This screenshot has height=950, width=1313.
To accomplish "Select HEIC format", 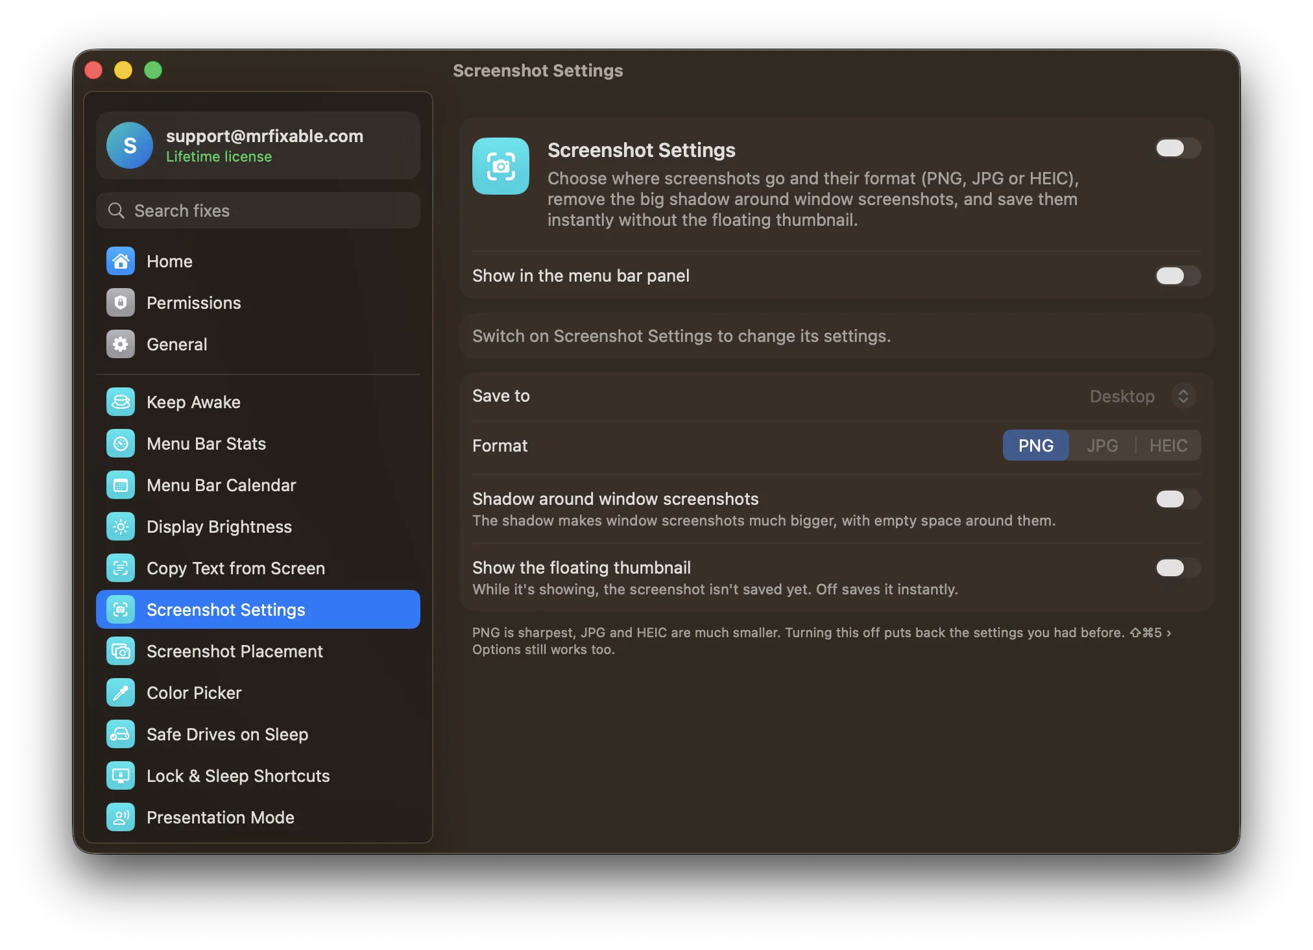I will click(x=1168, y=445).
